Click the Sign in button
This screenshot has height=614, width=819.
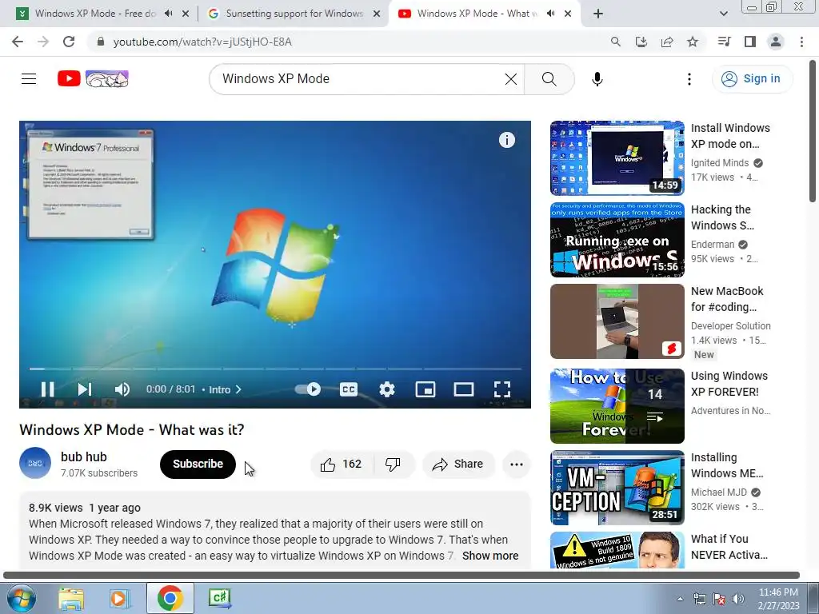[751, 79]
